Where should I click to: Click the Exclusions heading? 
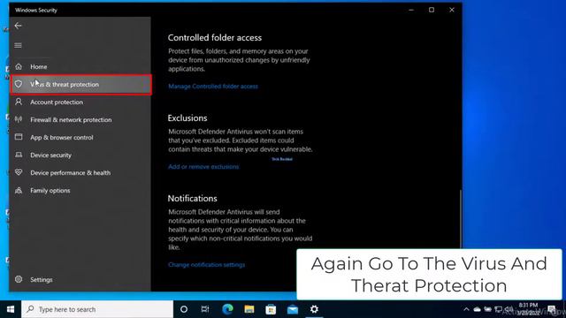[x=187, y=117]
